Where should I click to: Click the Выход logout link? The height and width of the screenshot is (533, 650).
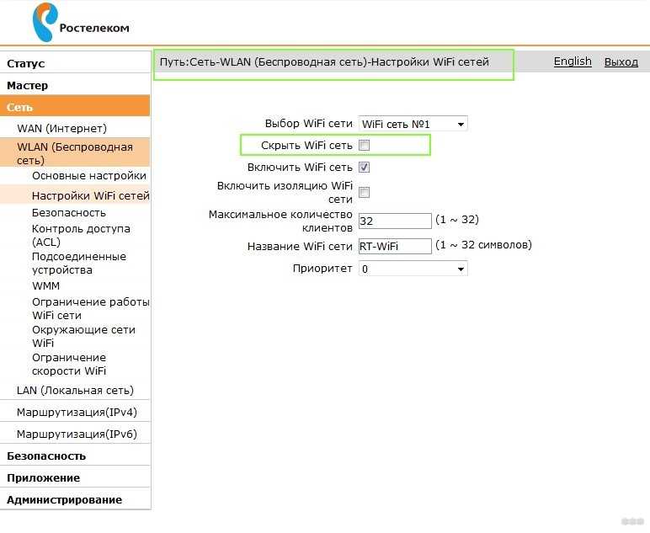[621, 61]
